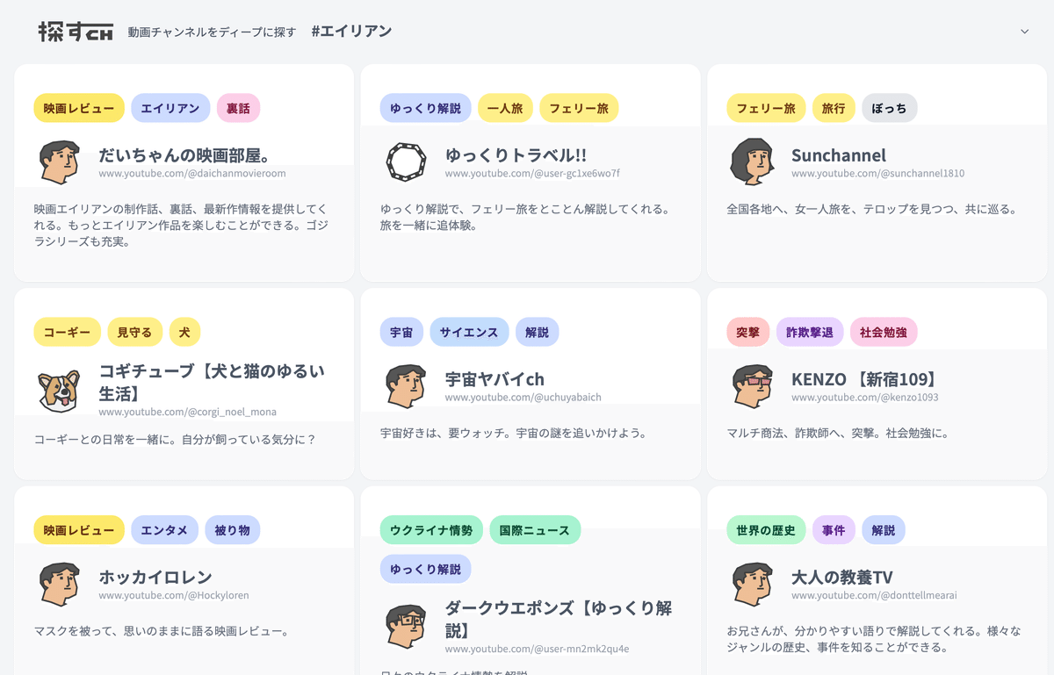
Task: Click the 宇宙ヤバイch avatar
Action: click(x=406, y=386)
